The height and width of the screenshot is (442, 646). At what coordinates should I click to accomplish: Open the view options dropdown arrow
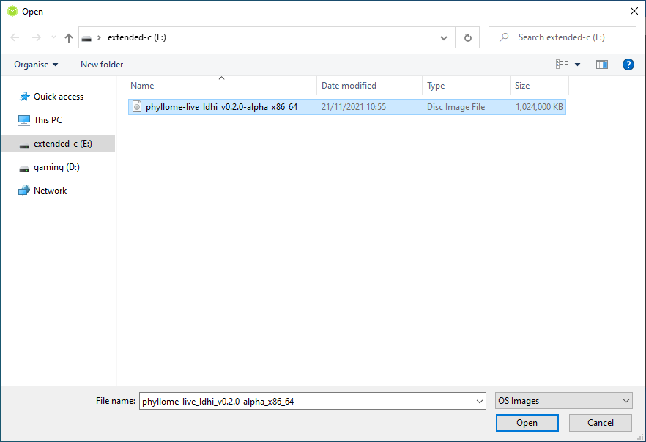tap(577, 65)
